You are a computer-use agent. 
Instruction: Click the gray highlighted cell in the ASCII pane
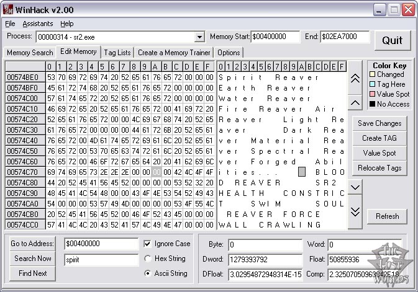tap(301, 172)
